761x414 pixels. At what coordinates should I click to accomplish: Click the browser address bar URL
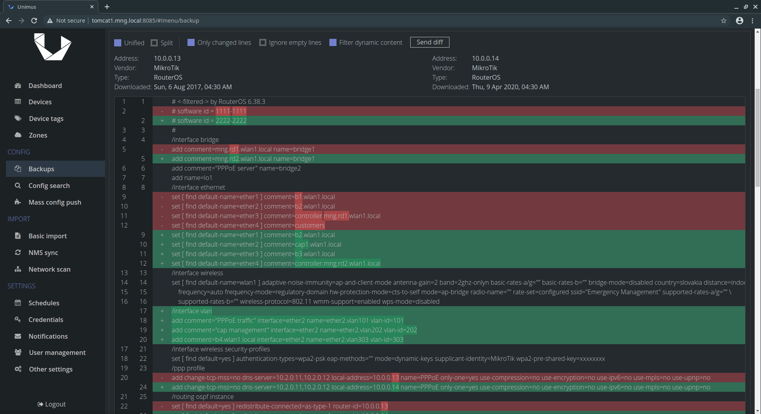[145, 21]
